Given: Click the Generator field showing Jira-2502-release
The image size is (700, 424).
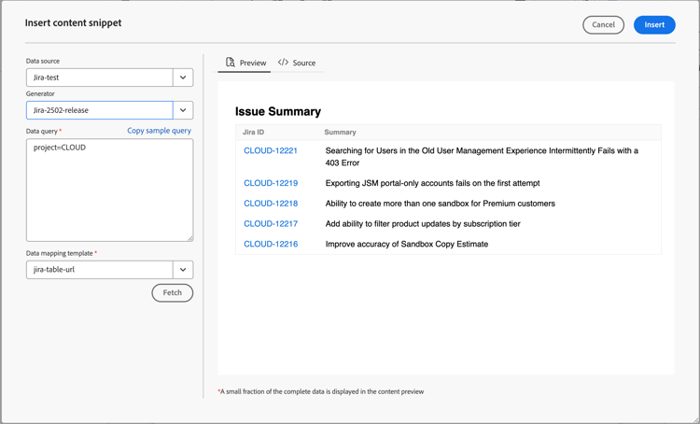Looking at the screenshot, I should [100, 110].
